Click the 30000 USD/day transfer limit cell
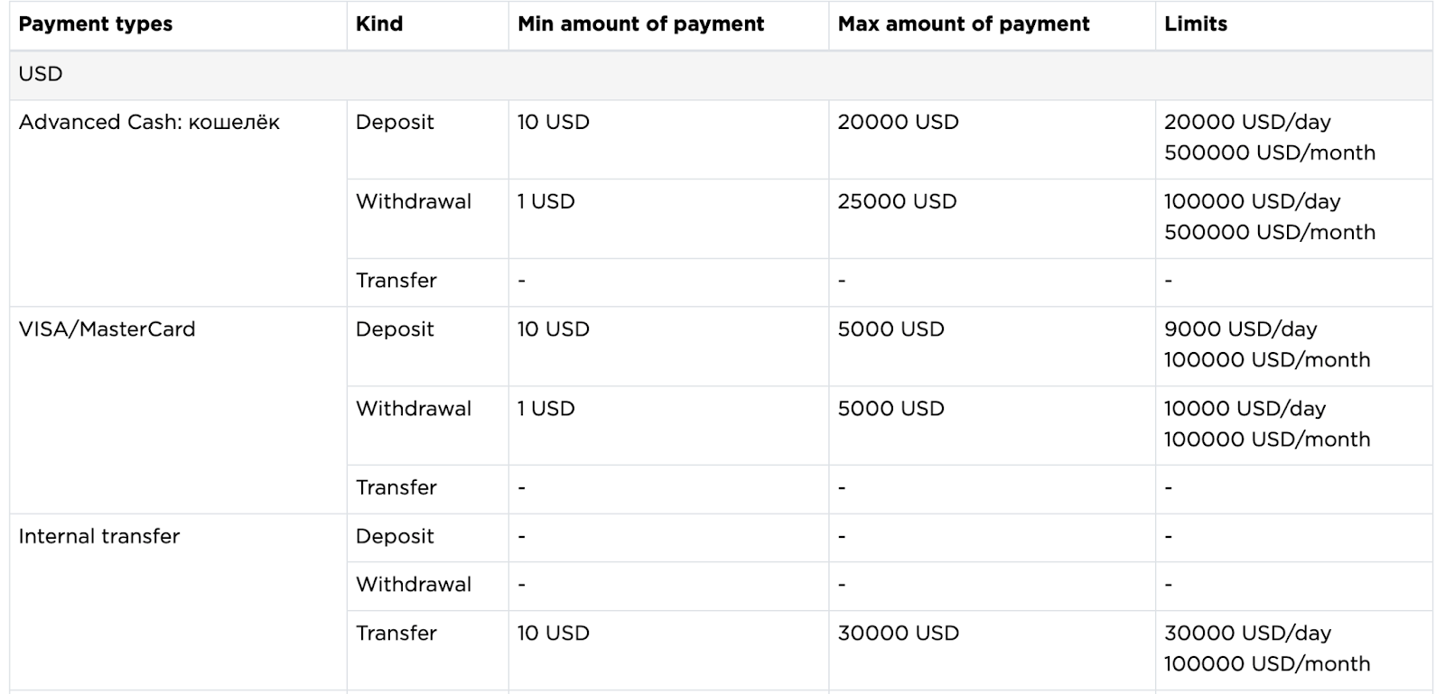 (1293, 650)
